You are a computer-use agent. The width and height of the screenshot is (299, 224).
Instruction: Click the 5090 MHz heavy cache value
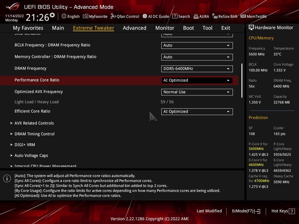pyautogui.click(x=281, y=182)
